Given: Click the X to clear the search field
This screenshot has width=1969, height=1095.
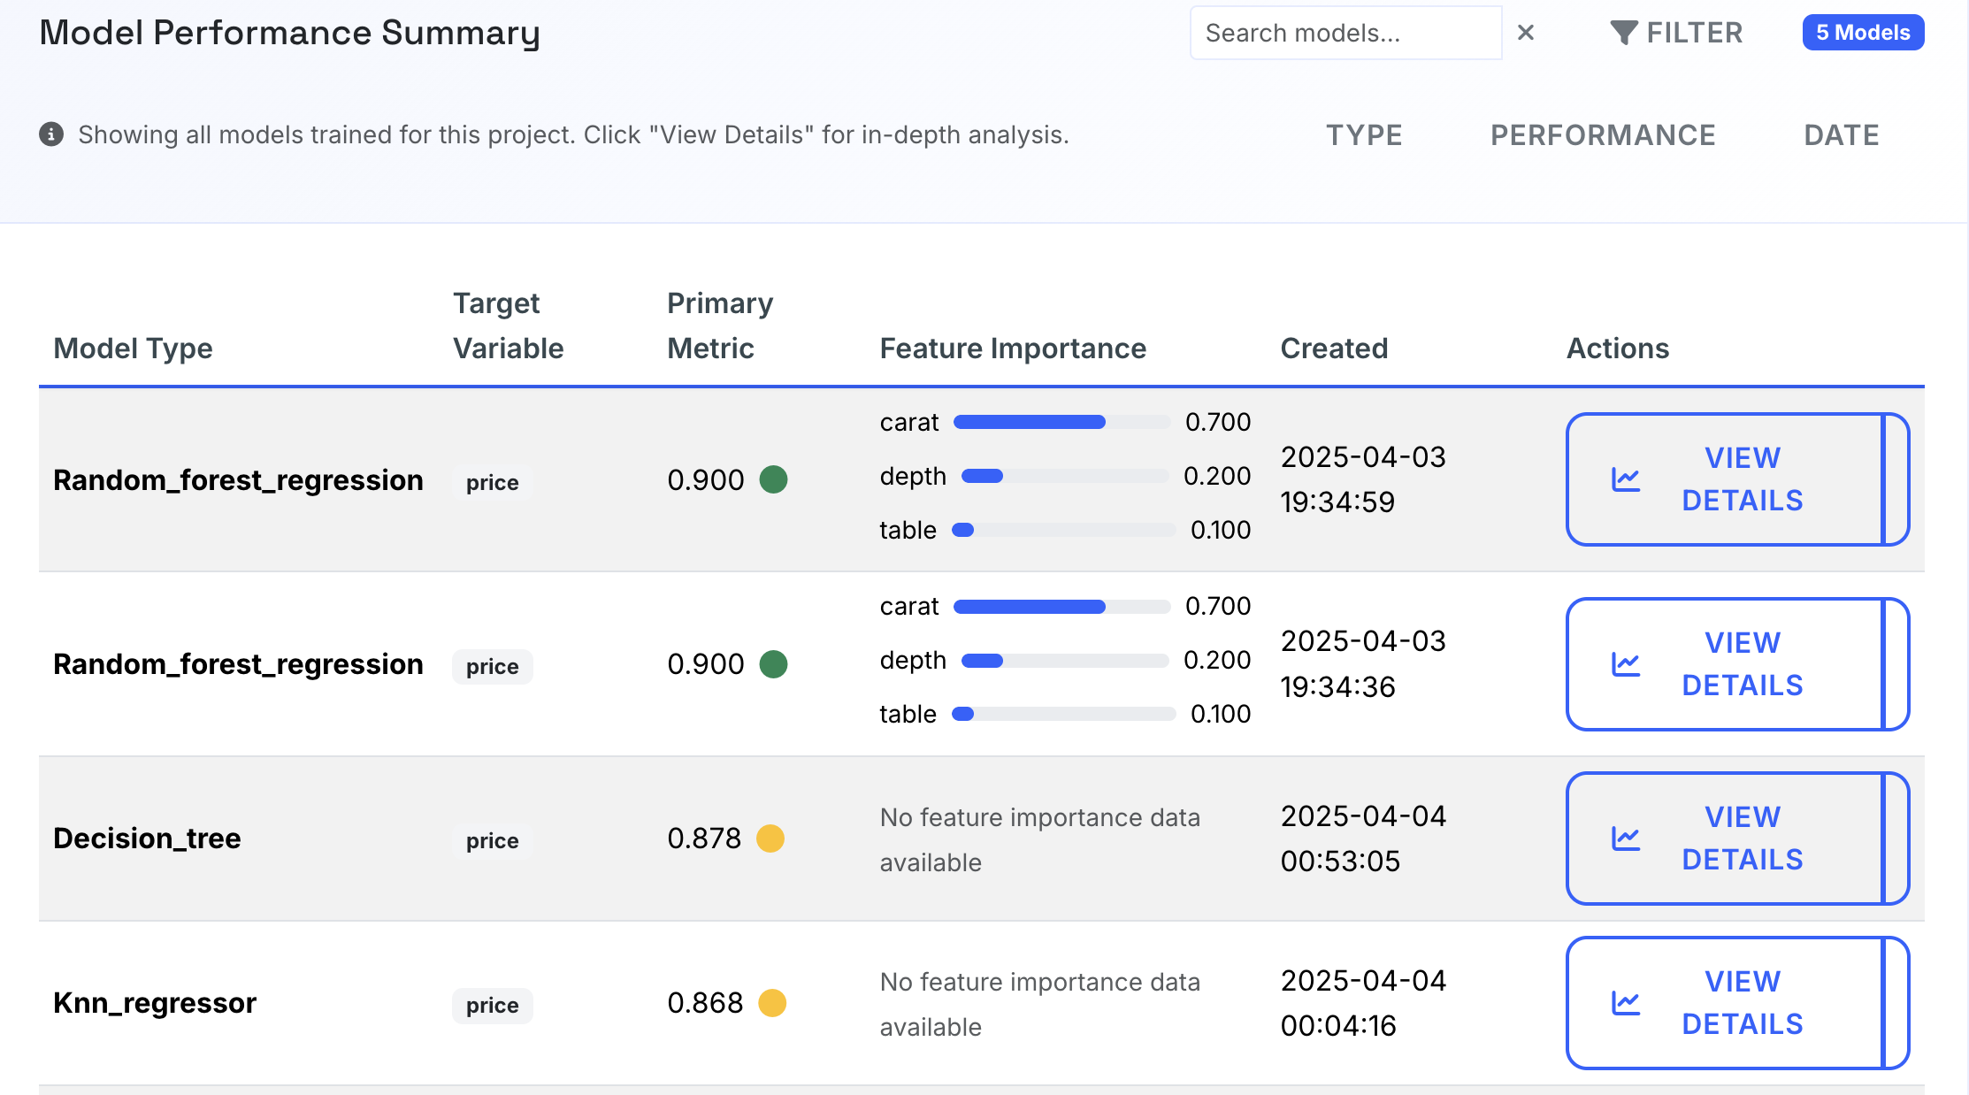Looking at the screenshot, I should [1527, 33].
